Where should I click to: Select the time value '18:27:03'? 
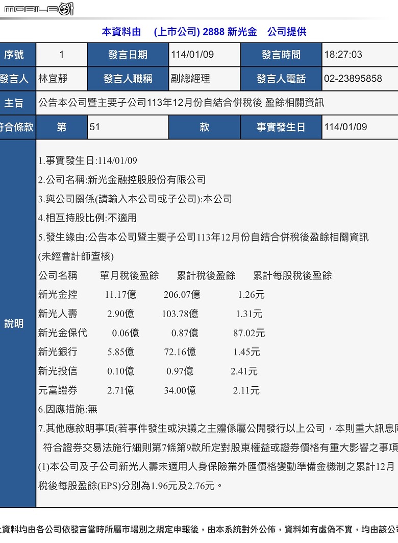[343, 54]
